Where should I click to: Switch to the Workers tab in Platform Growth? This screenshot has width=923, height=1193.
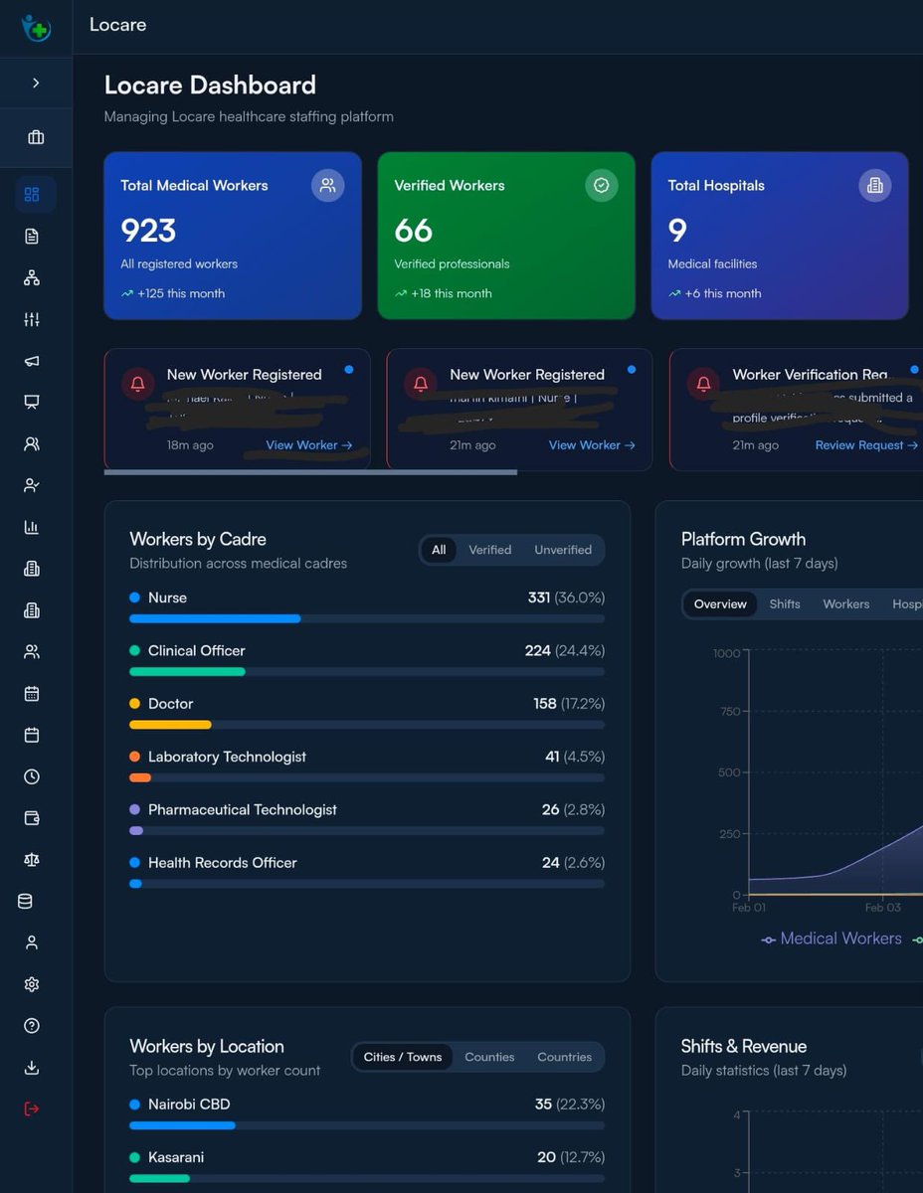(845, 603)
